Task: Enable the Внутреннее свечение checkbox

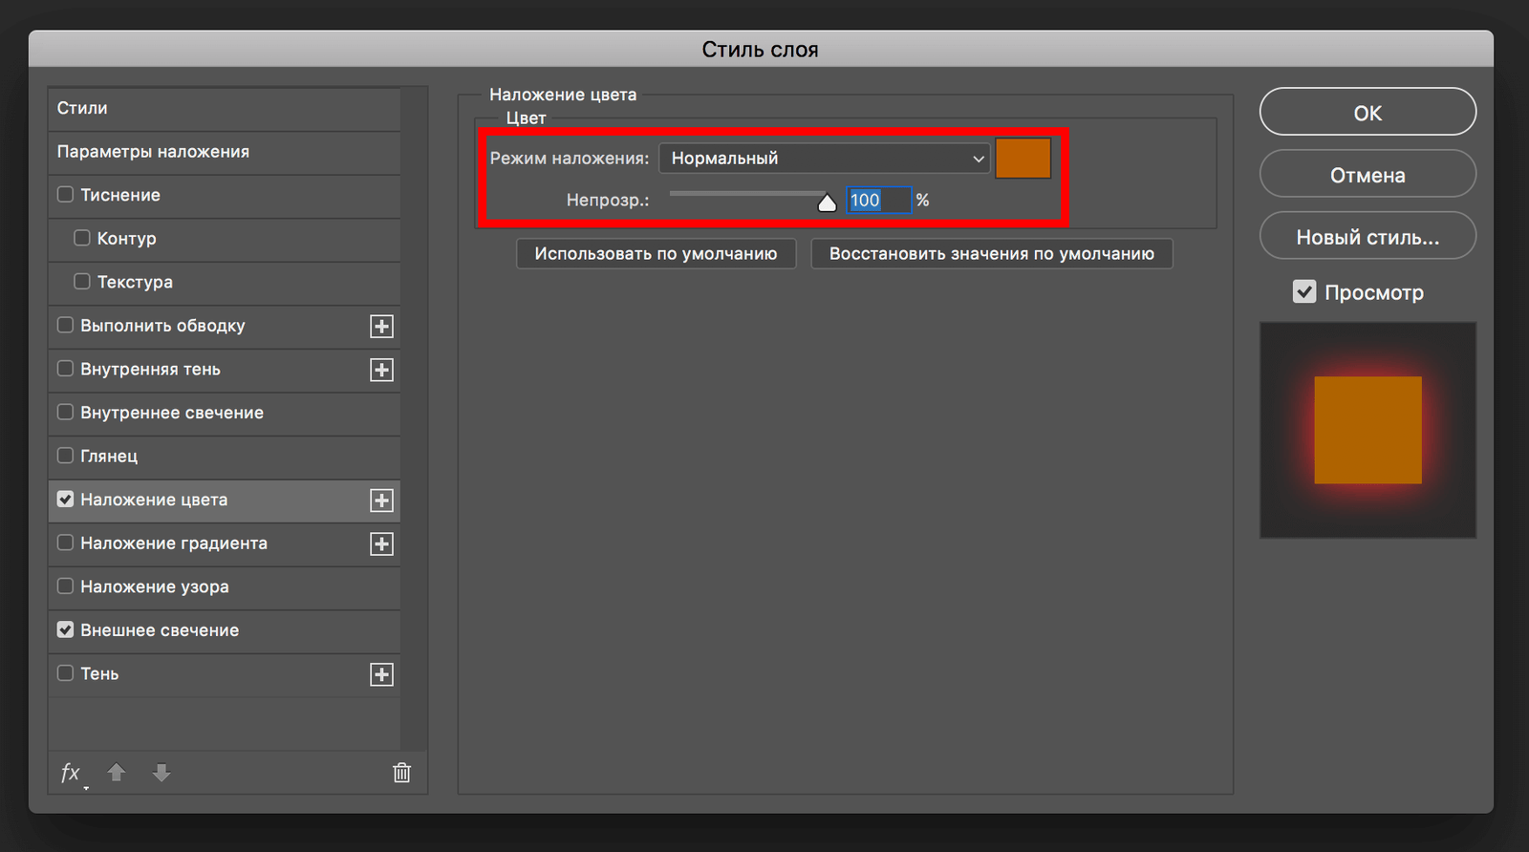Action: coord(65,412)
